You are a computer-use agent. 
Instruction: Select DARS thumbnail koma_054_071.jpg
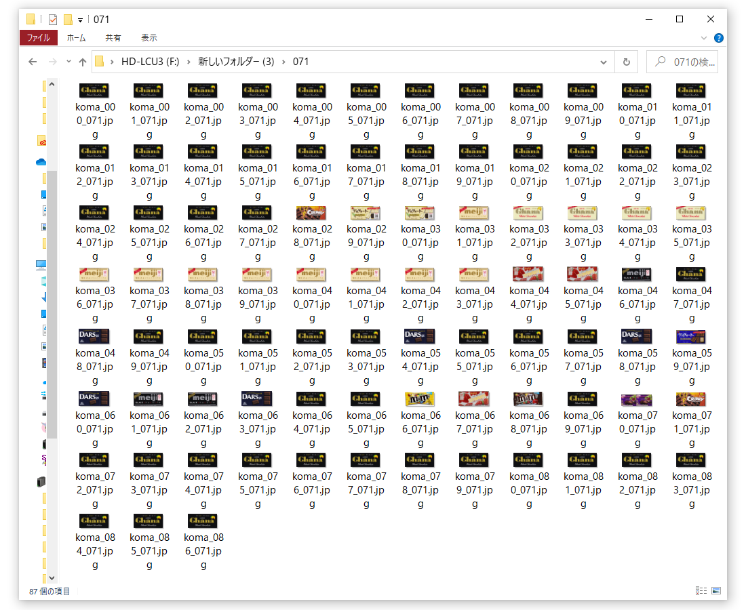420,337
